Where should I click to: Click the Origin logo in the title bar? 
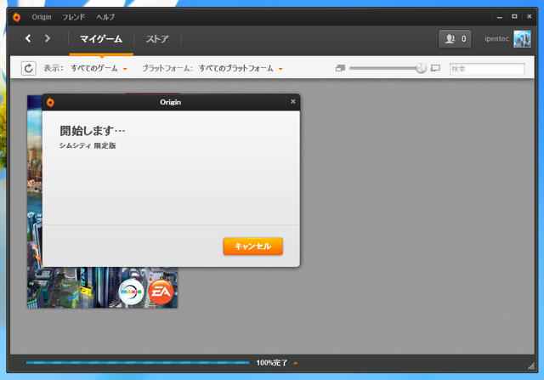tap(16, 17)
